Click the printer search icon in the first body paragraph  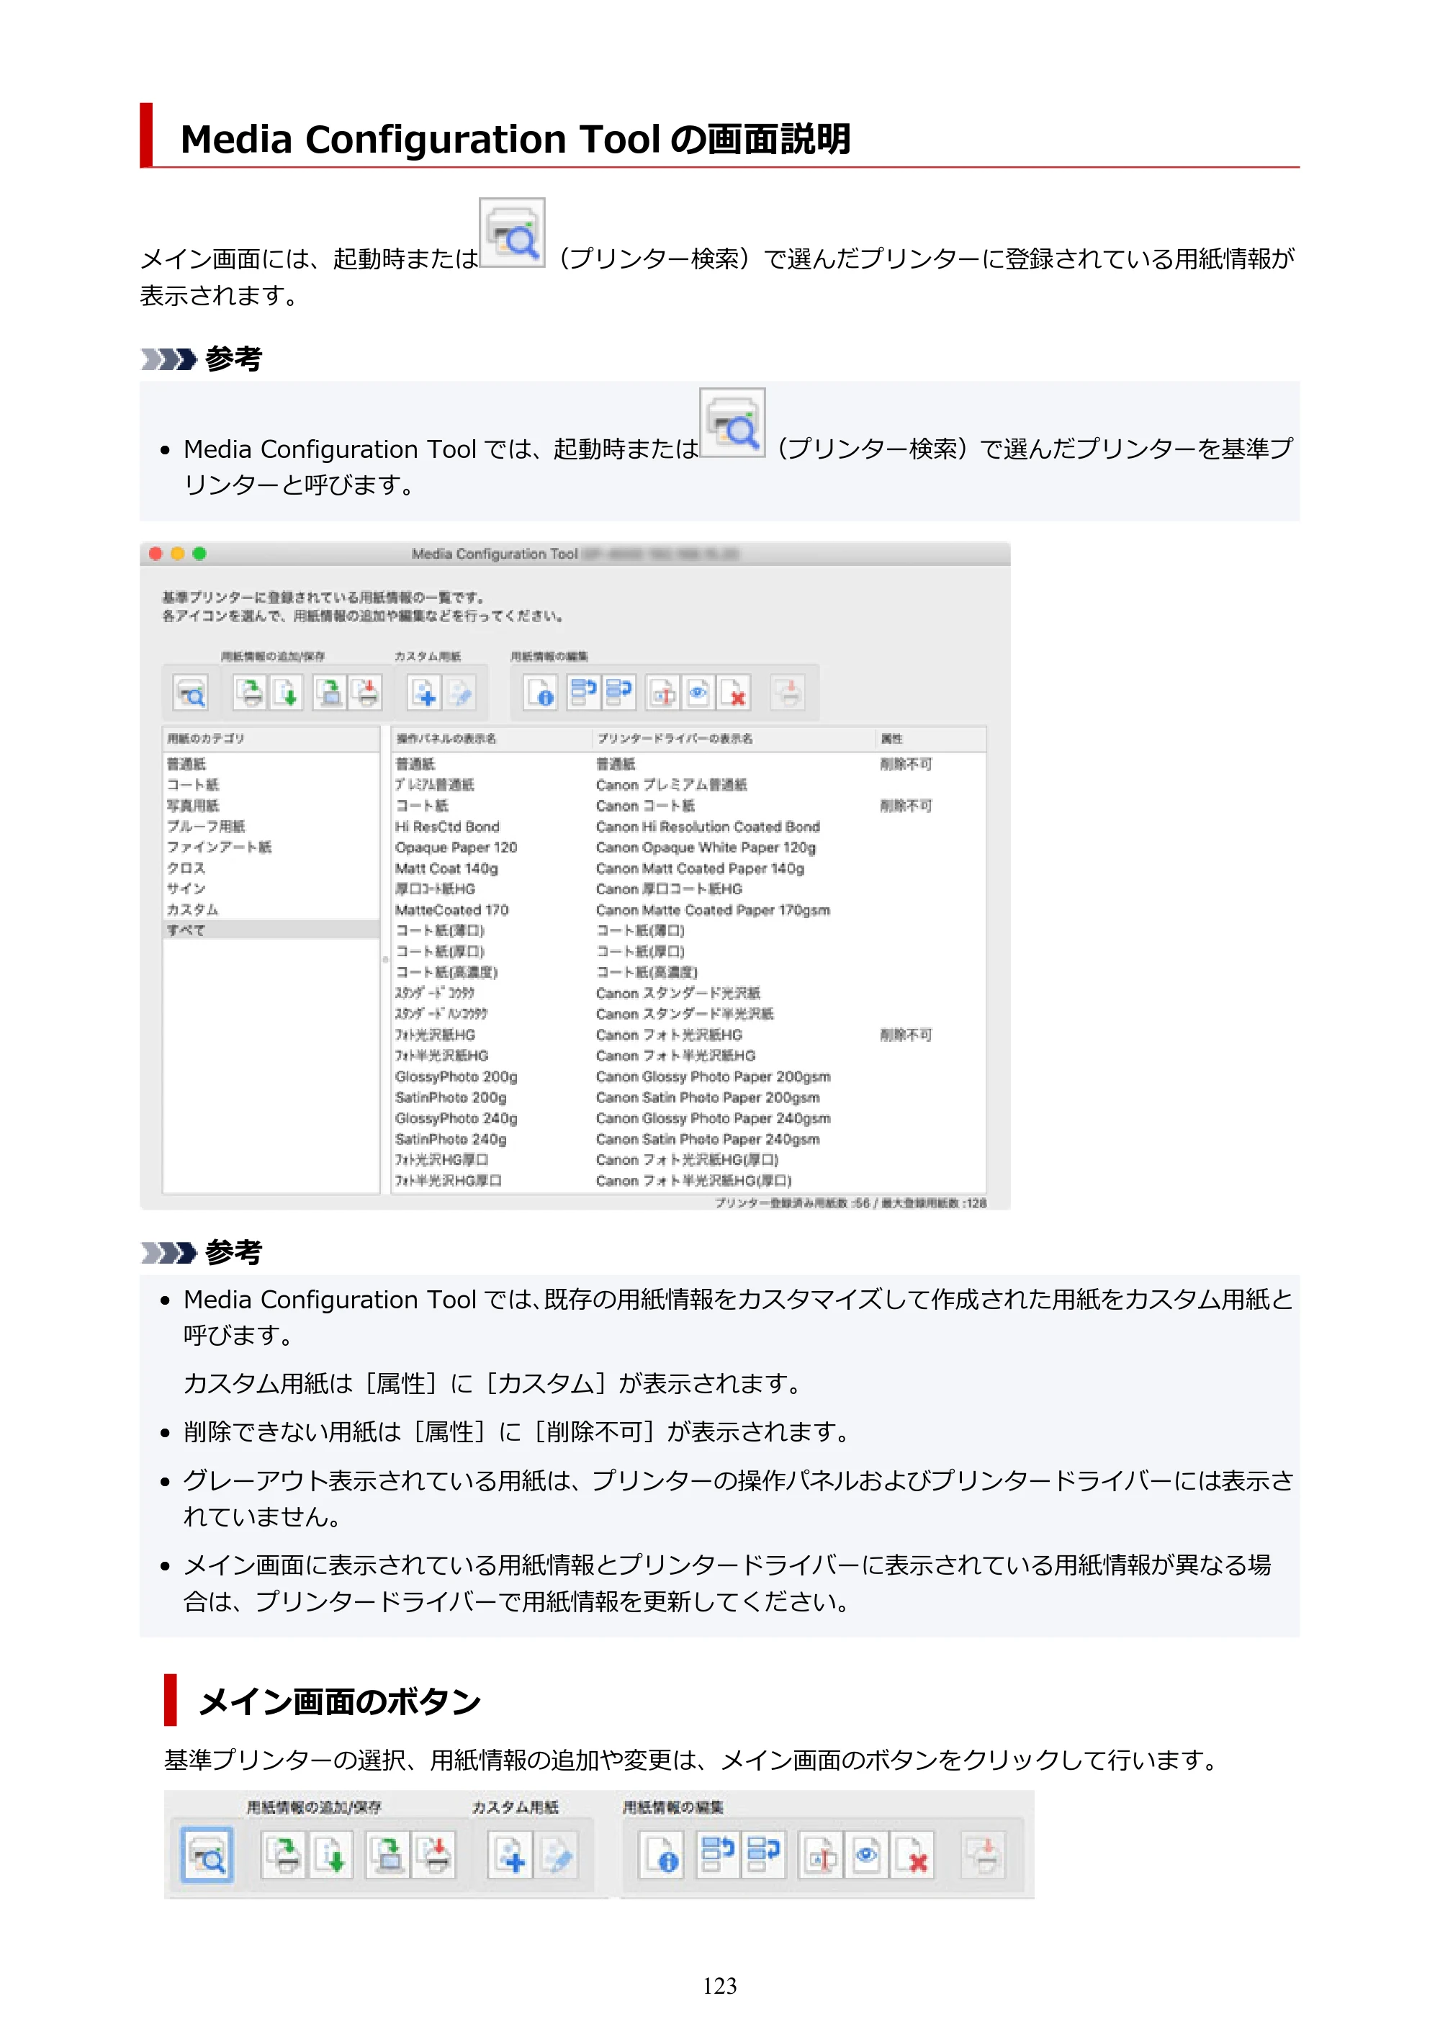point(512,233)
